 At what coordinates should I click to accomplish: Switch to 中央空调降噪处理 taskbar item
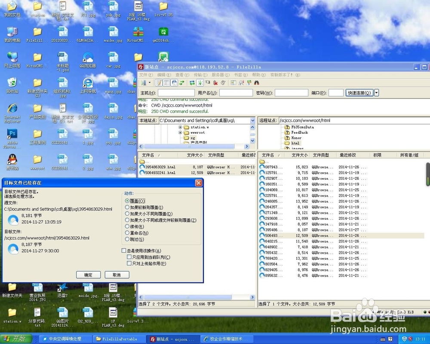click(65, 339)
